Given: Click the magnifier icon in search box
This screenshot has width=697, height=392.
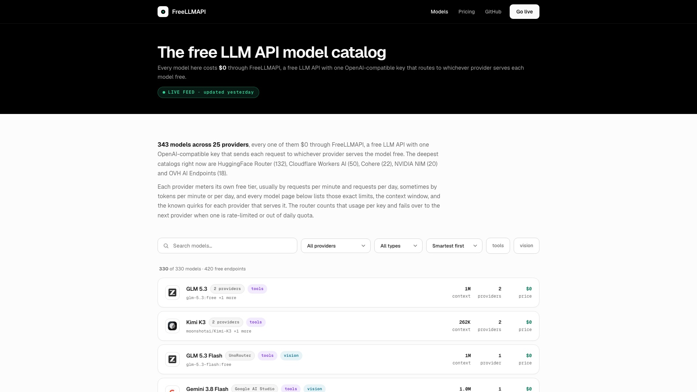Looking at the screenshot, I should (x=166, y=246).
